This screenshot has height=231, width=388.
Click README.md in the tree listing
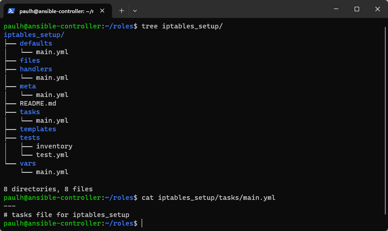[x=38, y=103]
